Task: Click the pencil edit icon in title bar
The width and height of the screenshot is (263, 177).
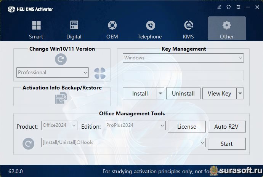Action: point(219,7)
